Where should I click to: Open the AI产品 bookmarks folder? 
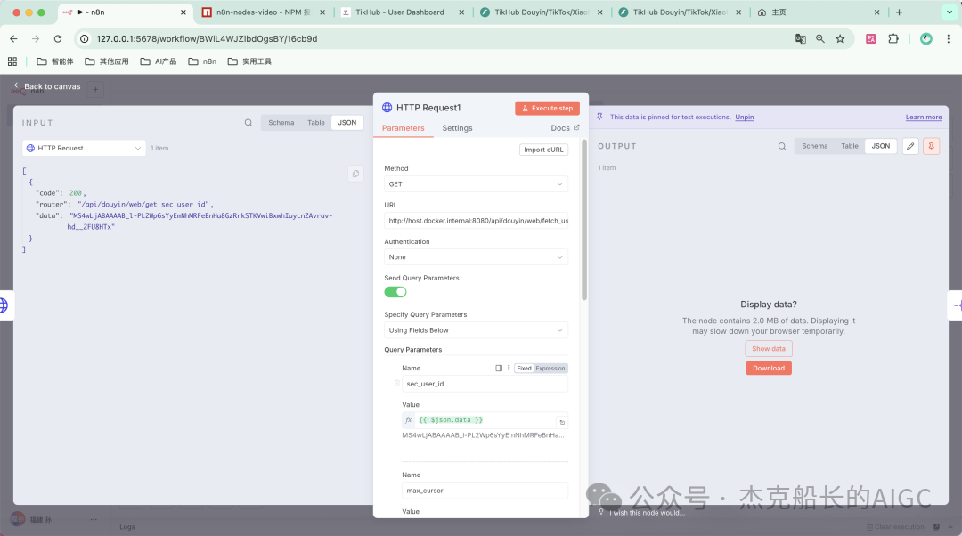159,61
